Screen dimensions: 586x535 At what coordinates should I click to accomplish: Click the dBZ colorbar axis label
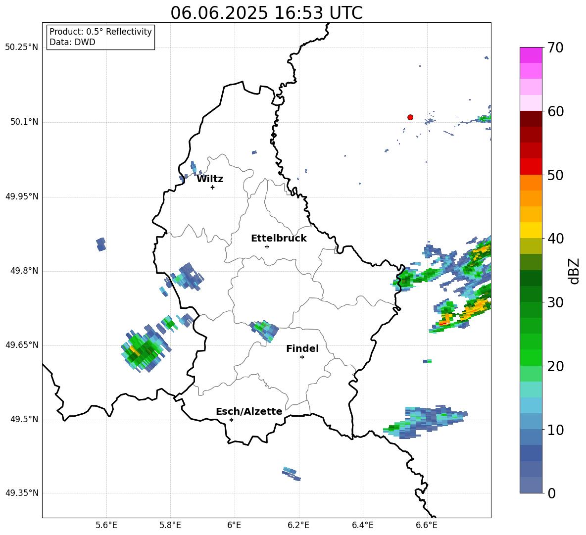(574, 271)
